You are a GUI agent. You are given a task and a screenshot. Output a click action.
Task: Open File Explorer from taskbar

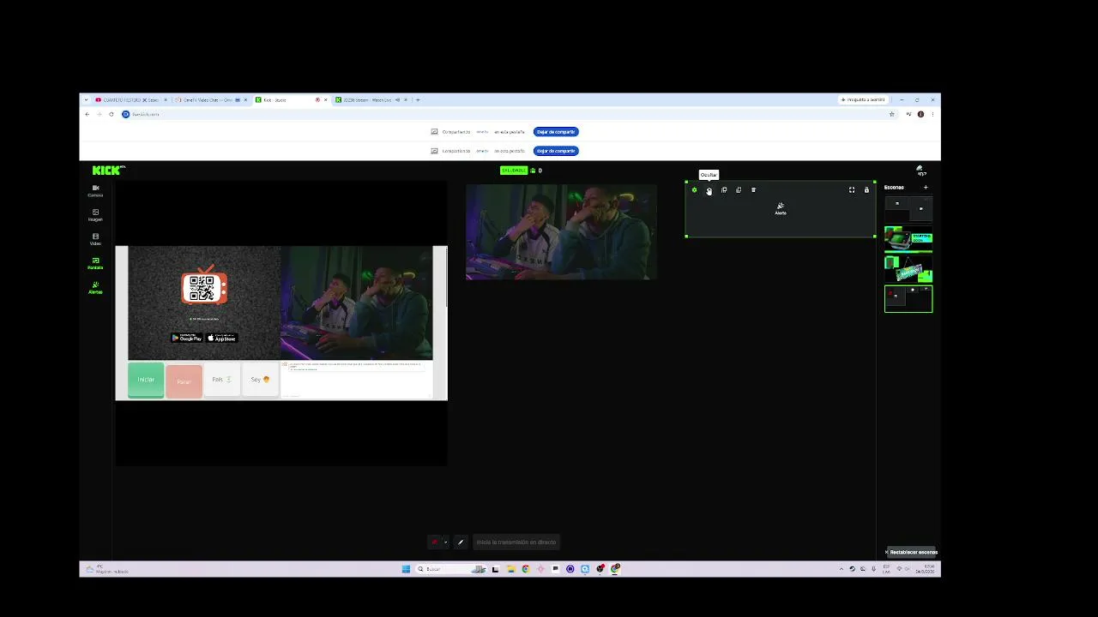tap(510, 569)
